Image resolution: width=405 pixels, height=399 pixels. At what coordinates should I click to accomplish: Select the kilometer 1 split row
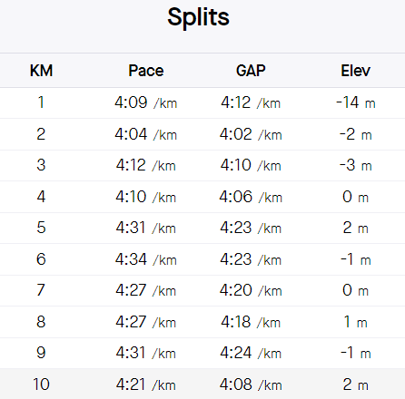[202, 102]
